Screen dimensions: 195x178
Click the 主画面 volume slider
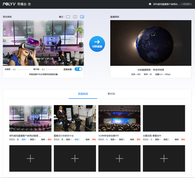25,69
